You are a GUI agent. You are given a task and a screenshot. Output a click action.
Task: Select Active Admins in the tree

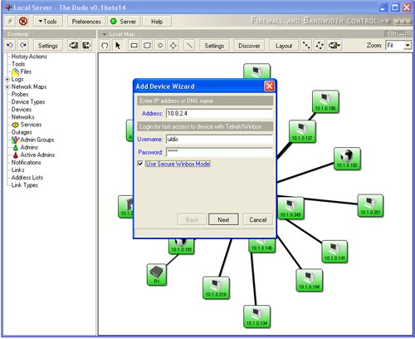37,155
